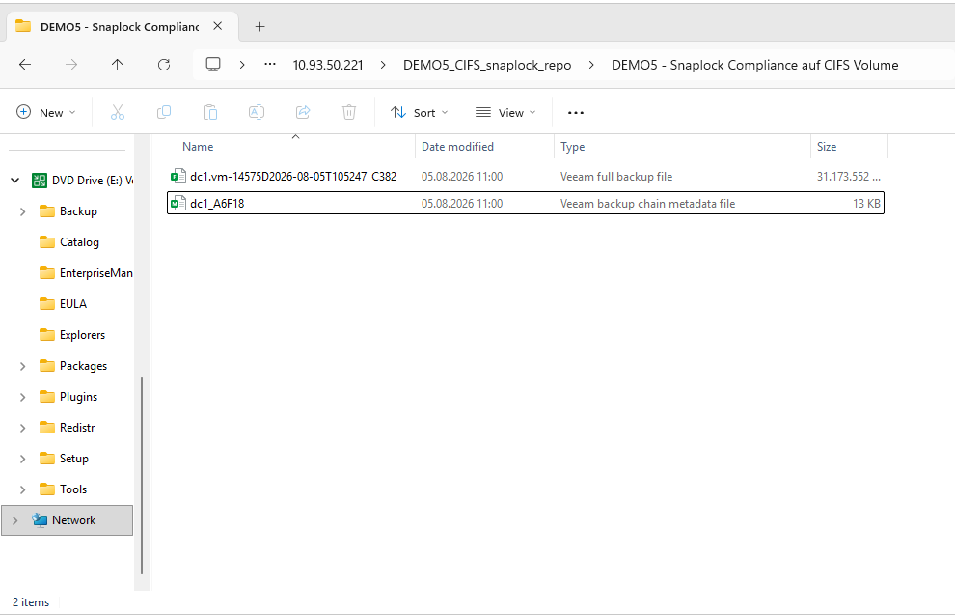Collapse the DVD Drive (E:) tree node
The height and width of the screenshot is (615, 955).
15,180
